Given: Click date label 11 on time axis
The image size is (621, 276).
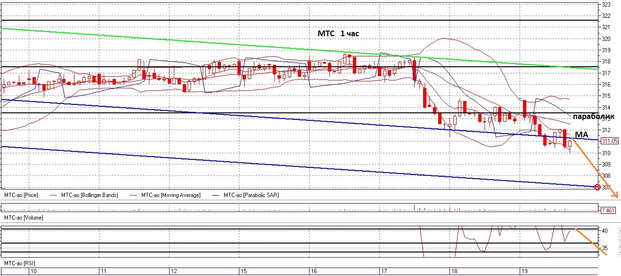Looking at the screenshot, I should coord(103,272).
